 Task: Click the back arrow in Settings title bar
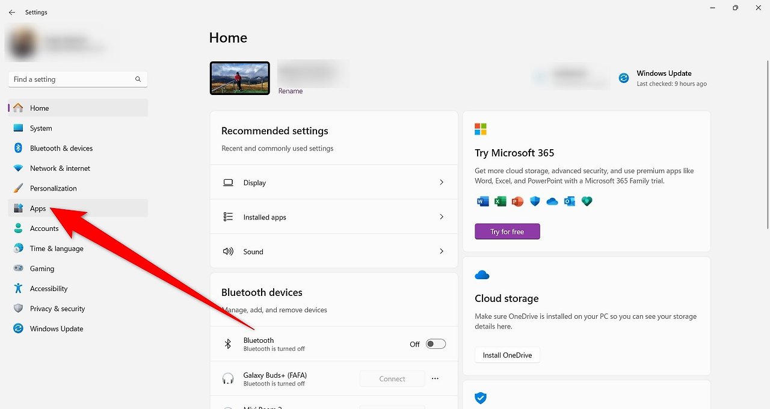coord(12,12)
